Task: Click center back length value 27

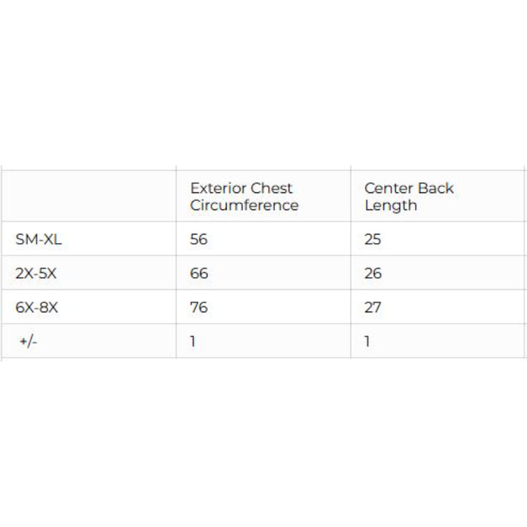Action: point(373,307)
